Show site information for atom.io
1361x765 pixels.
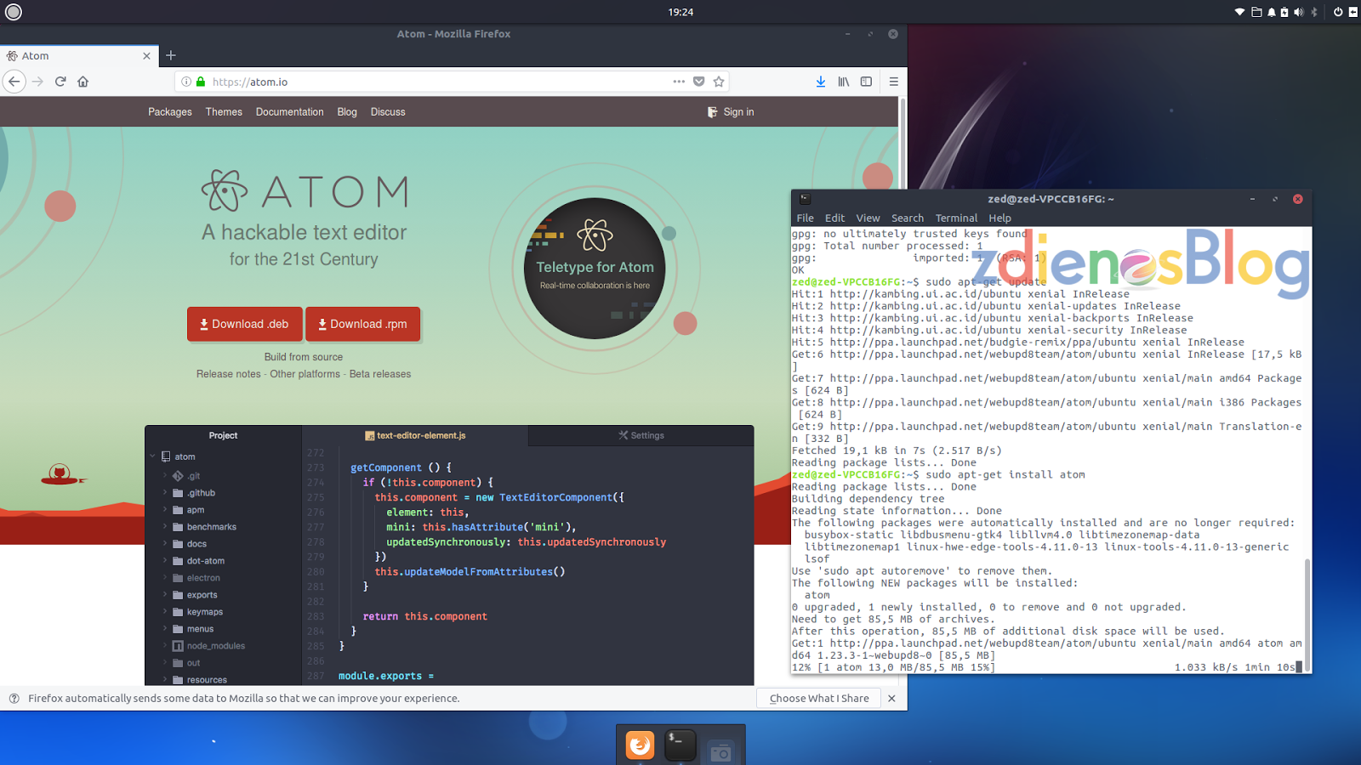click(x=186, y=82)
